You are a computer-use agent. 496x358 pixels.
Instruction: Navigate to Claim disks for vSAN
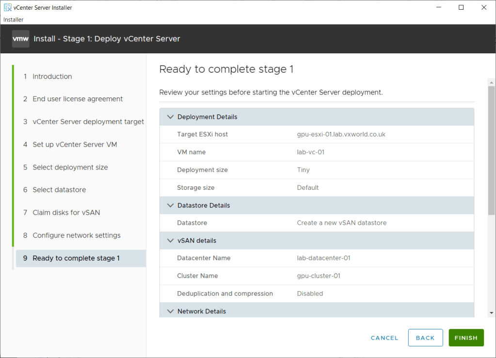(x=66, y=213)
